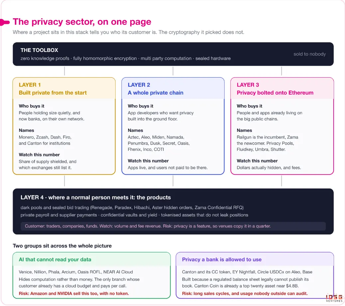Click 'Risk: Amazon and NVIDIA sell this too' text
This screenshot has height=306, width=345.
tap(74, 293)
